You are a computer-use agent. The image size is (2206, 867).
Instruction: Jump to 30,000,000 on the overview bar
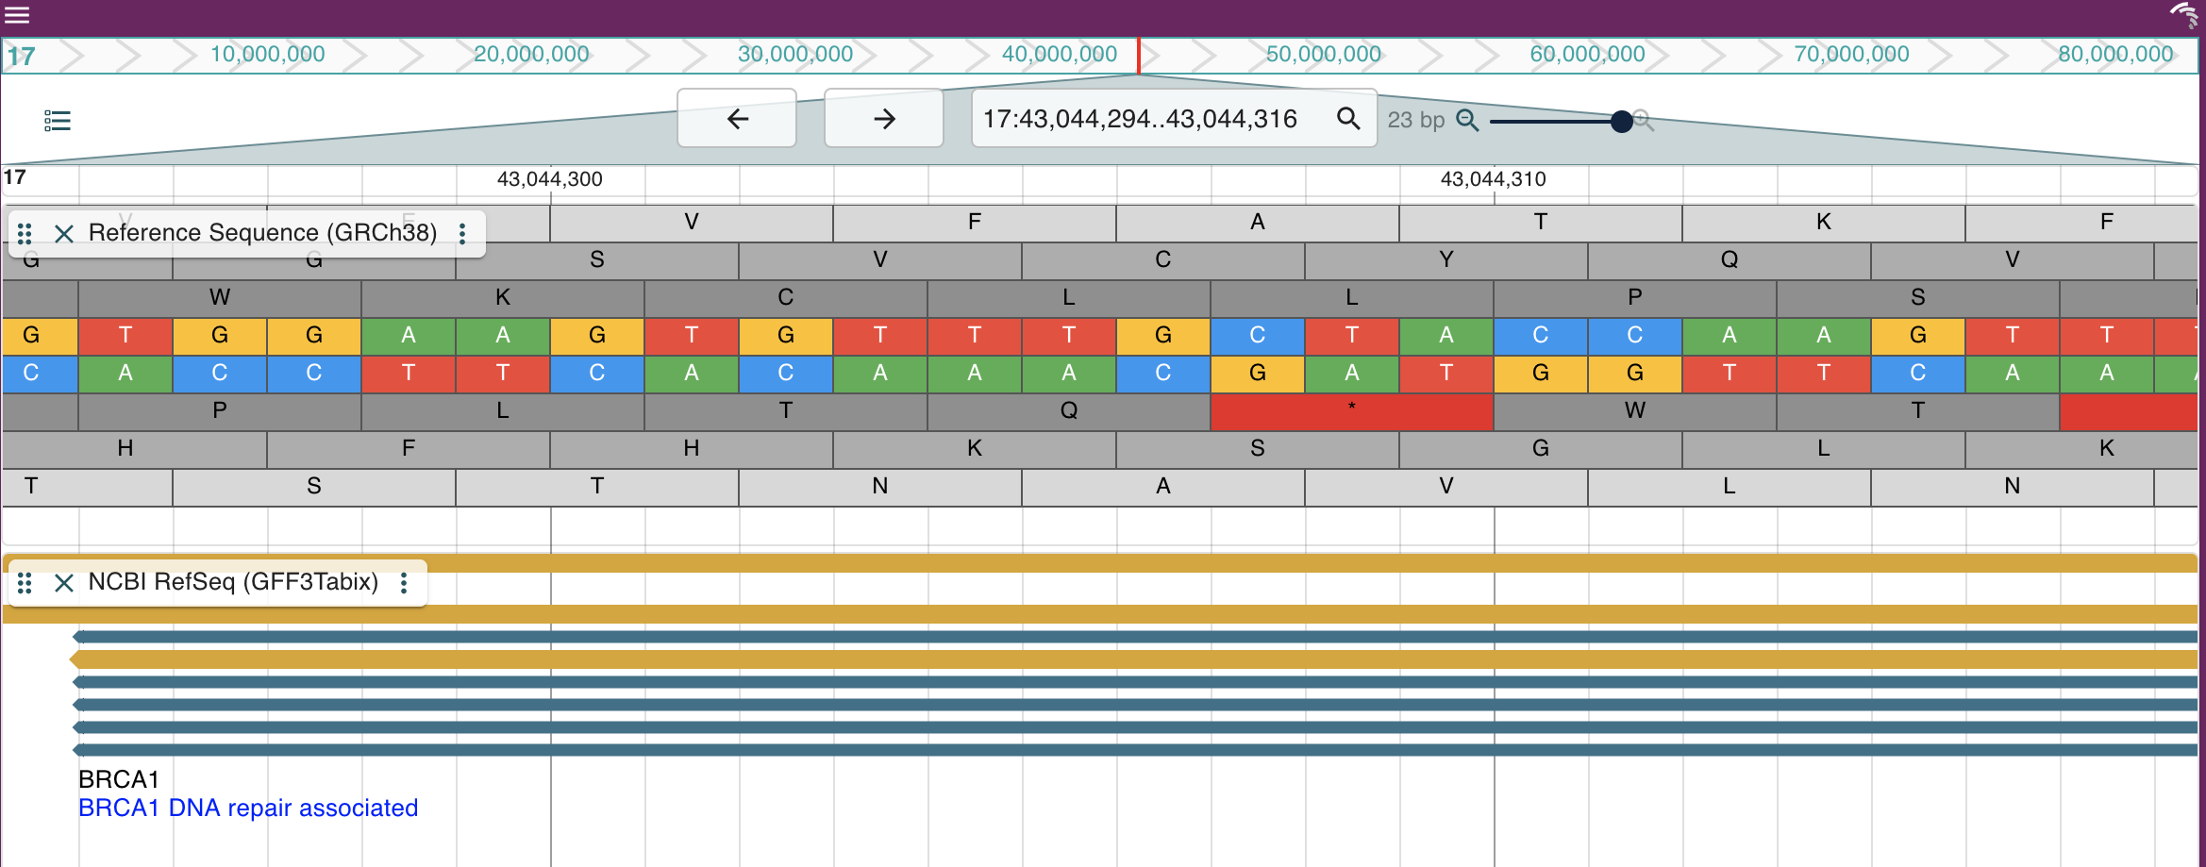pyautogui.click(x=795, y=55)
